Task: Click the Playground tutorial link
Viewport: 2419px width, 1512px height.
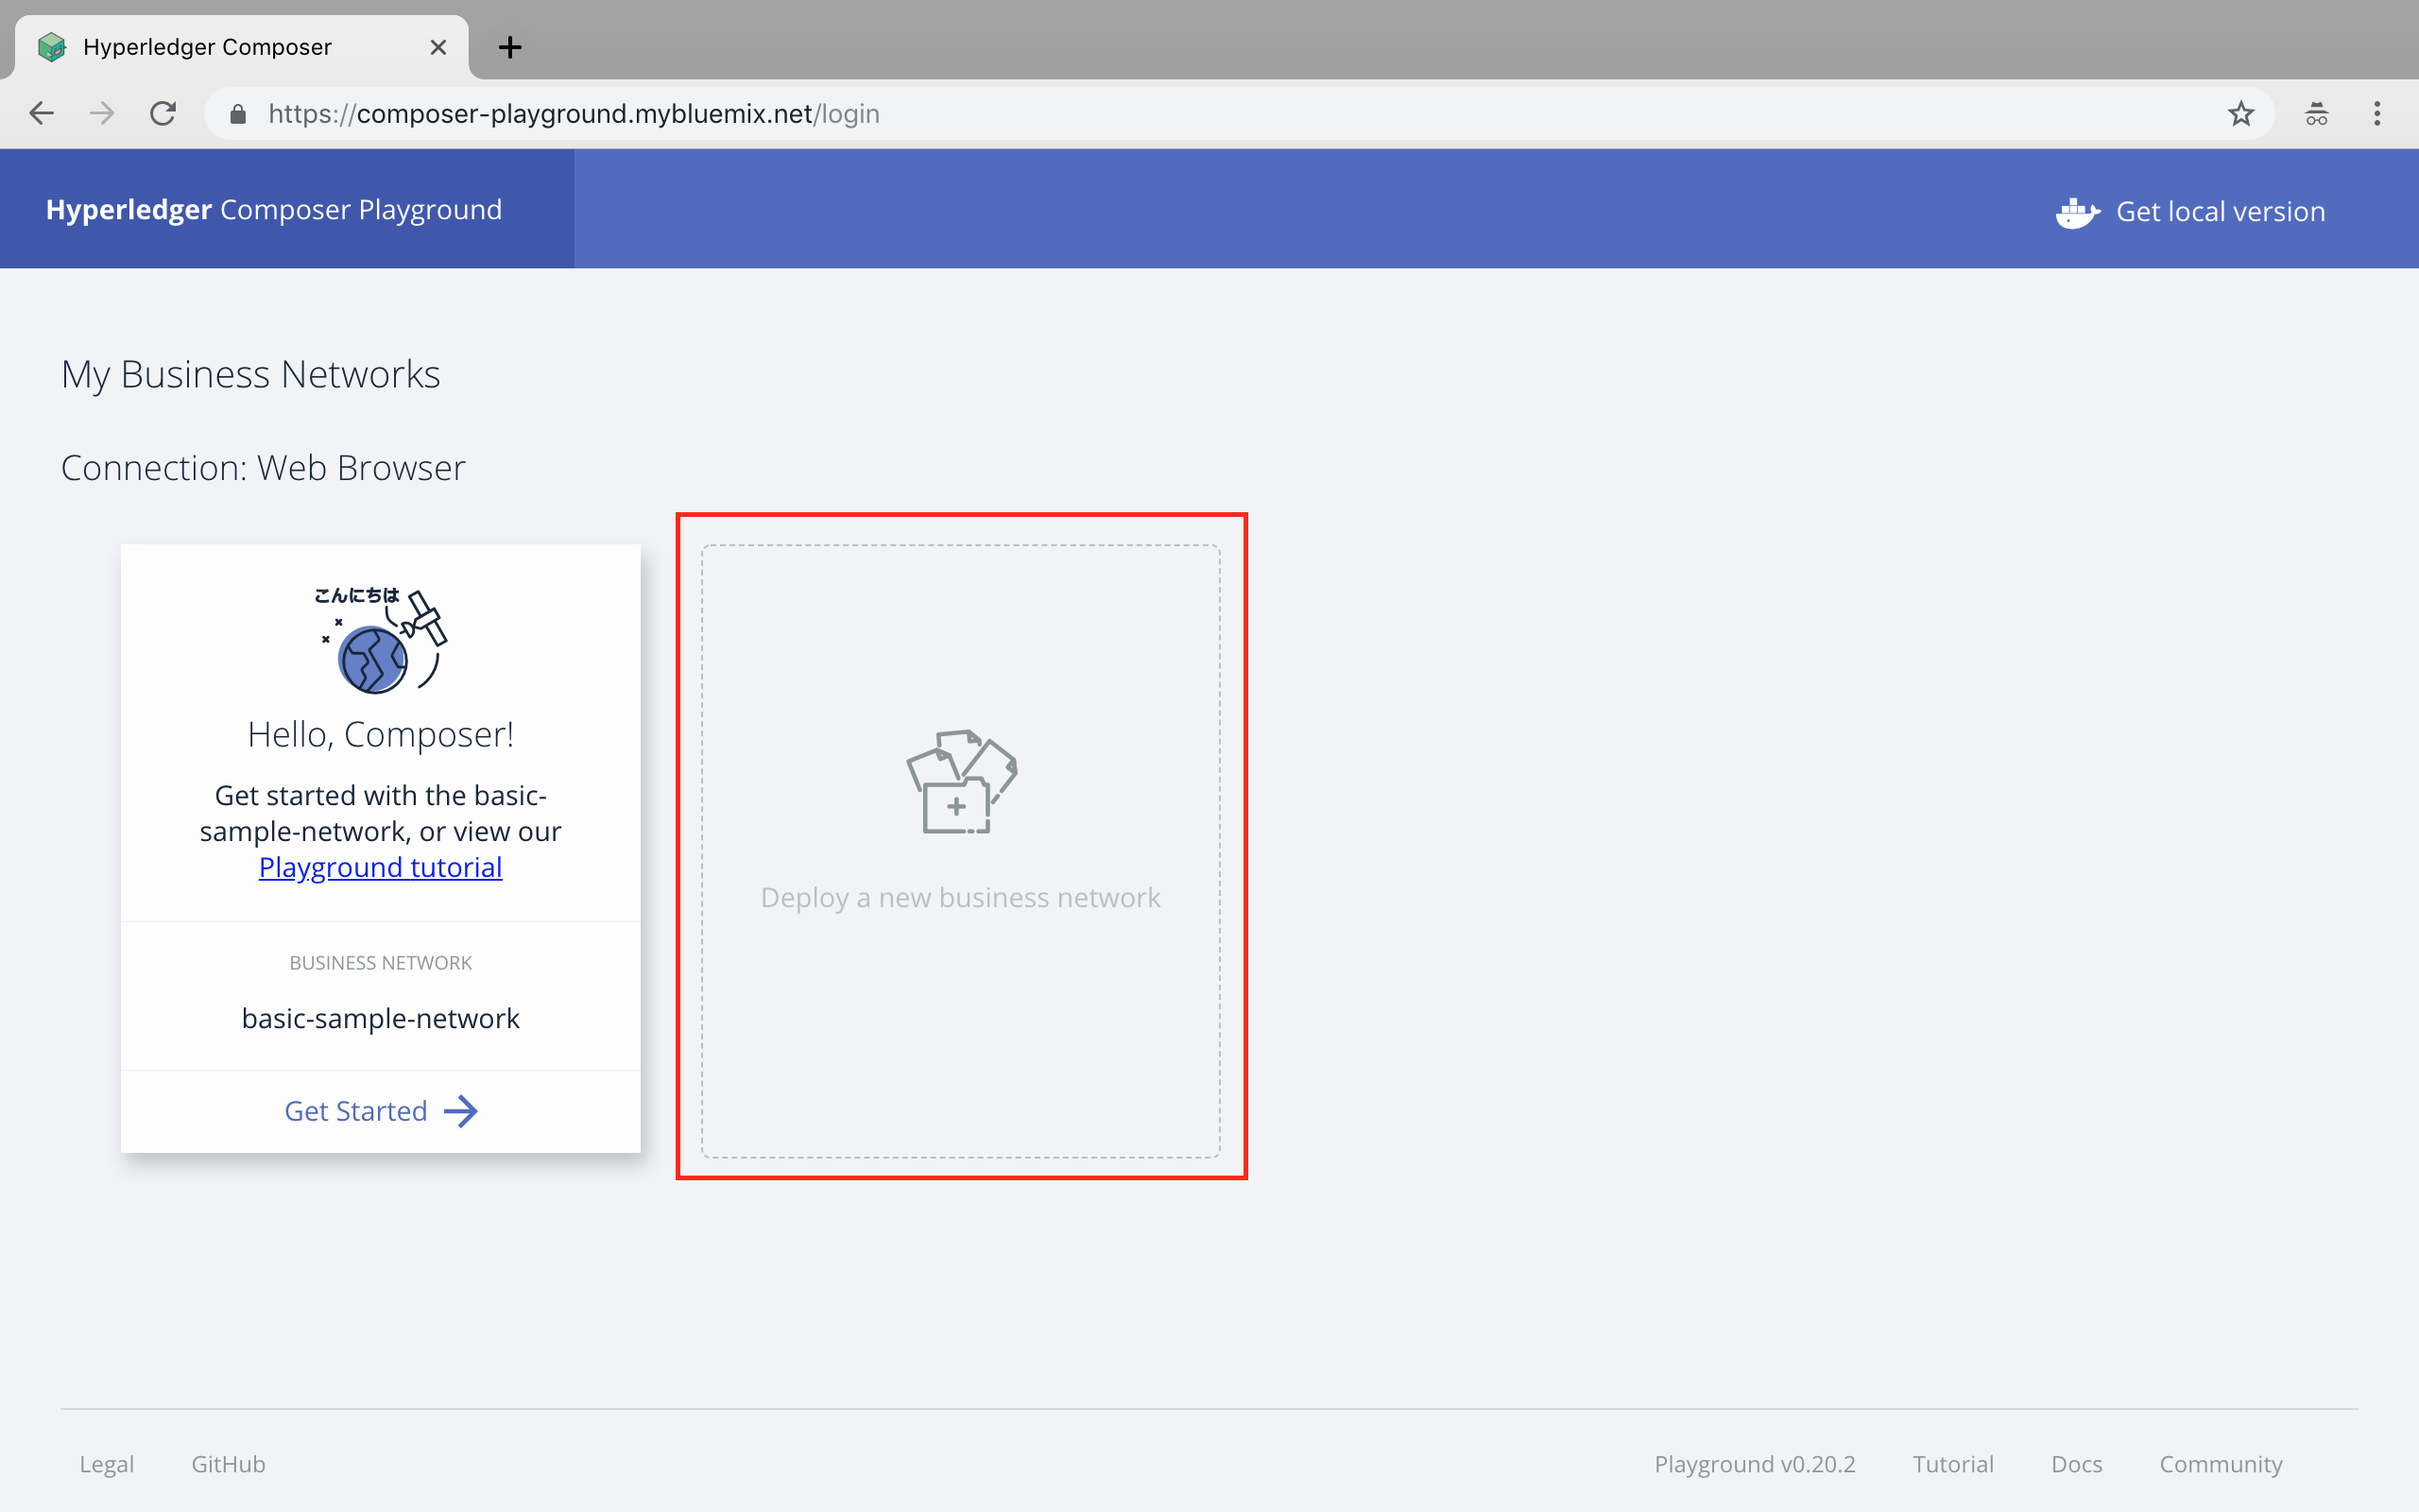Action: point(380,868)
